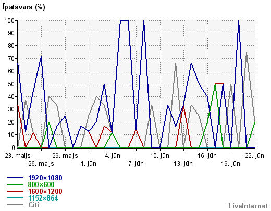The image size is (271, 211).
Task: Click the blue 1920×1080 peak at 26. maijs
Action: (41, 57)
